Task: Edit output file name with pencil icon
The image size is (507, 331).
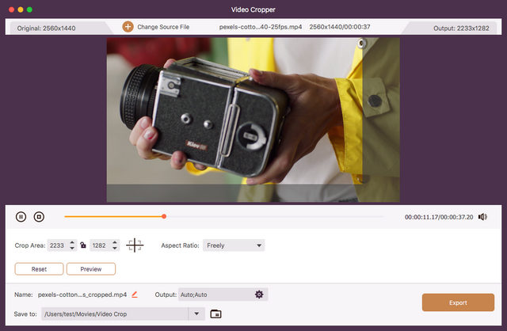Action: coord(135,295)
